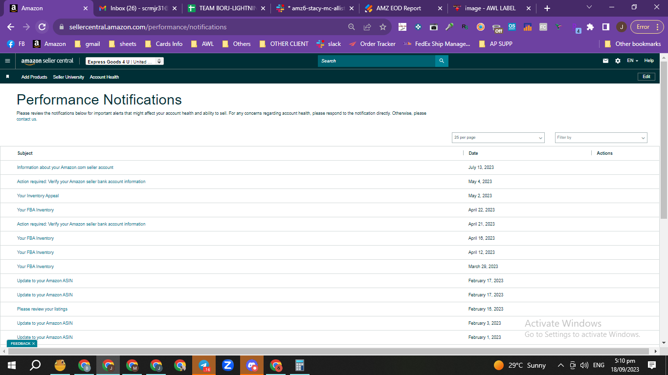The height and width of the screenshot is (375, 668).
Task: Open the messages envelope icon
Action: (606, 61)
